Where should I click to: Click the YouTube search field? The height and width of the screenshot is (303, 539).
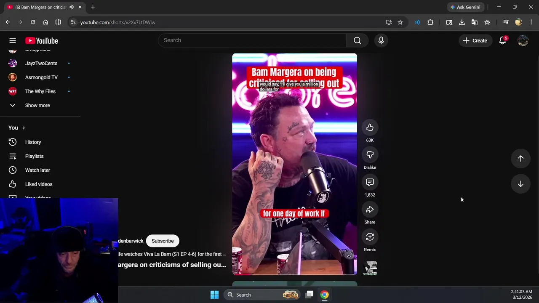[x=252, y=40]
